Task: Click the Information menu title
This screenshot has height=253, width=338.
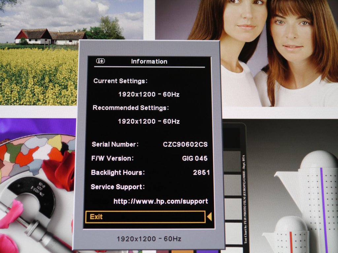Action: click(x=149, y=62)
